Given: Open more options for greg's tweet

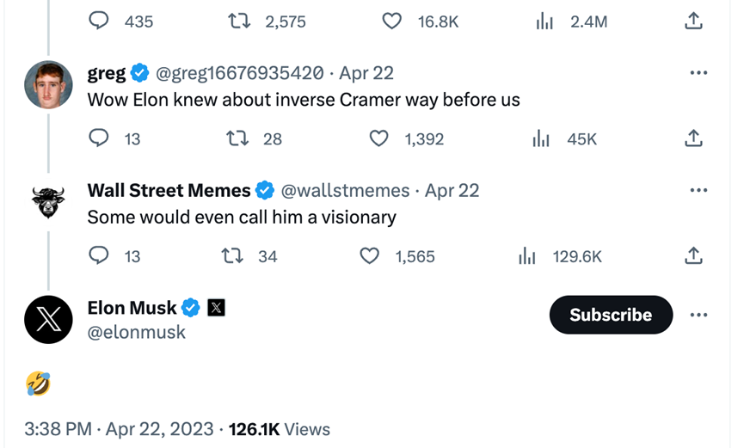Looking at the screenshot, I should [698, 73].
